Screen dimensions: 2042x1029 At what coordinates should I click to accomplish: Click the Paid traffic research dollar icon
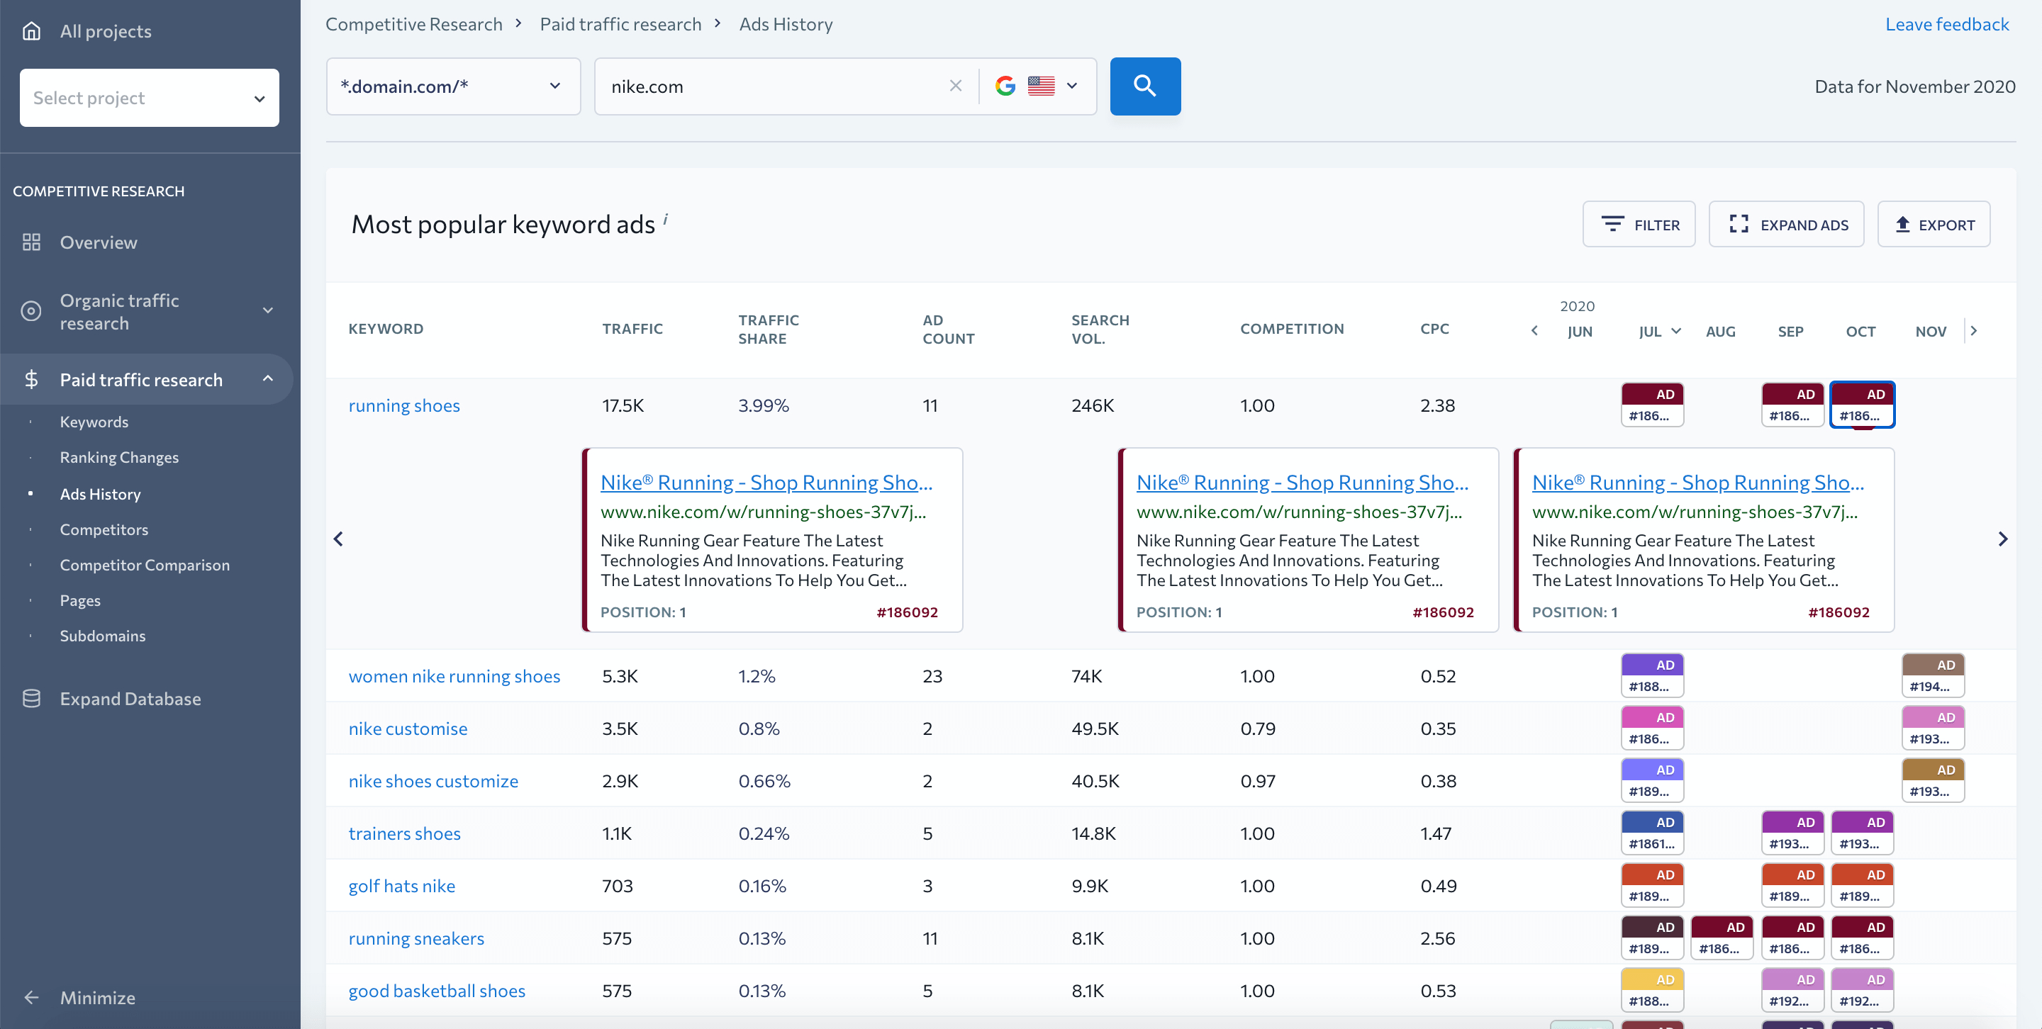(31, 379)
